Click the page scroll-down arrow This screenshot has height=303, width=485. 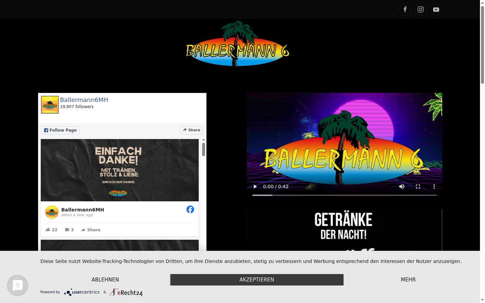point(482,300)
